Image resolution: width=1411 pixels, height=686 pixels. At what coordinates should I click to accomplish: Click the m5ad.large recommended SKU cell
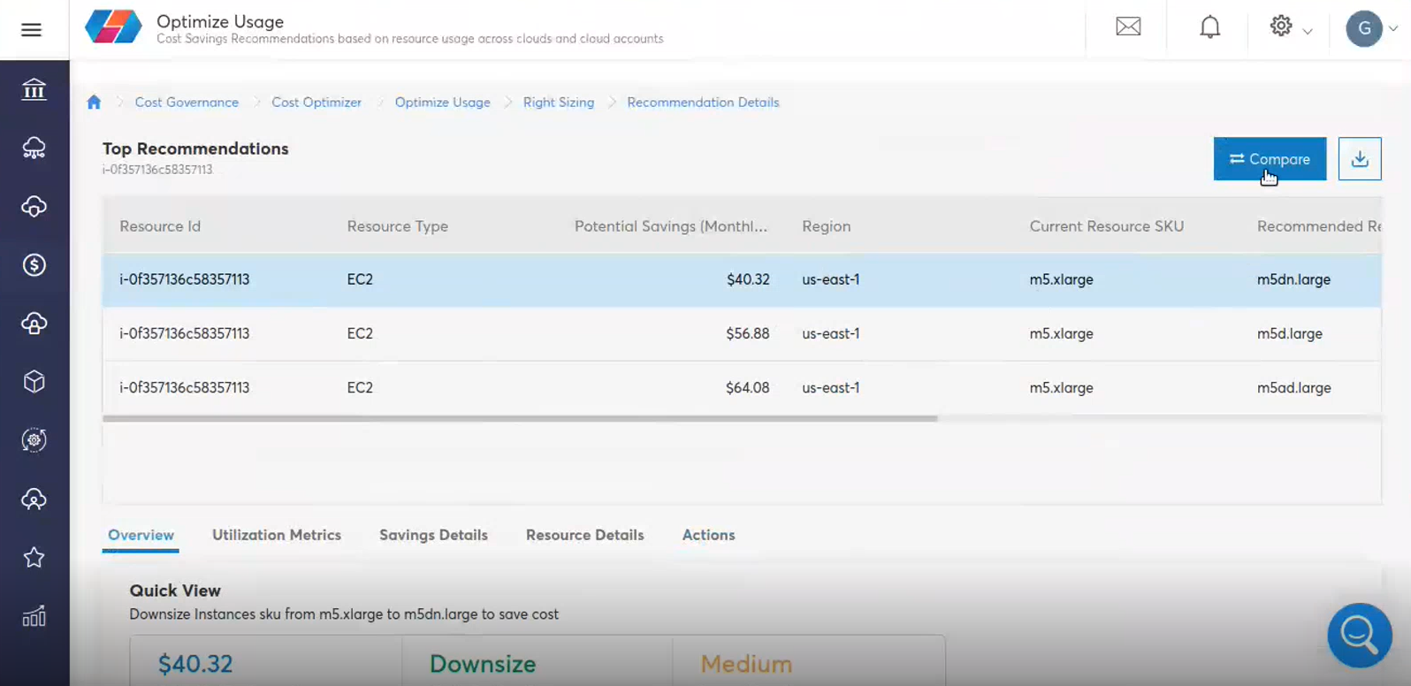(x=1293, y=387)
